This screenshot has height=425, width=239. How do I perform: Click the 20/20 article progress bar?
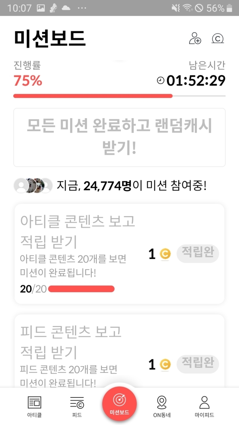pyautogui.click(x=81, y=289)
